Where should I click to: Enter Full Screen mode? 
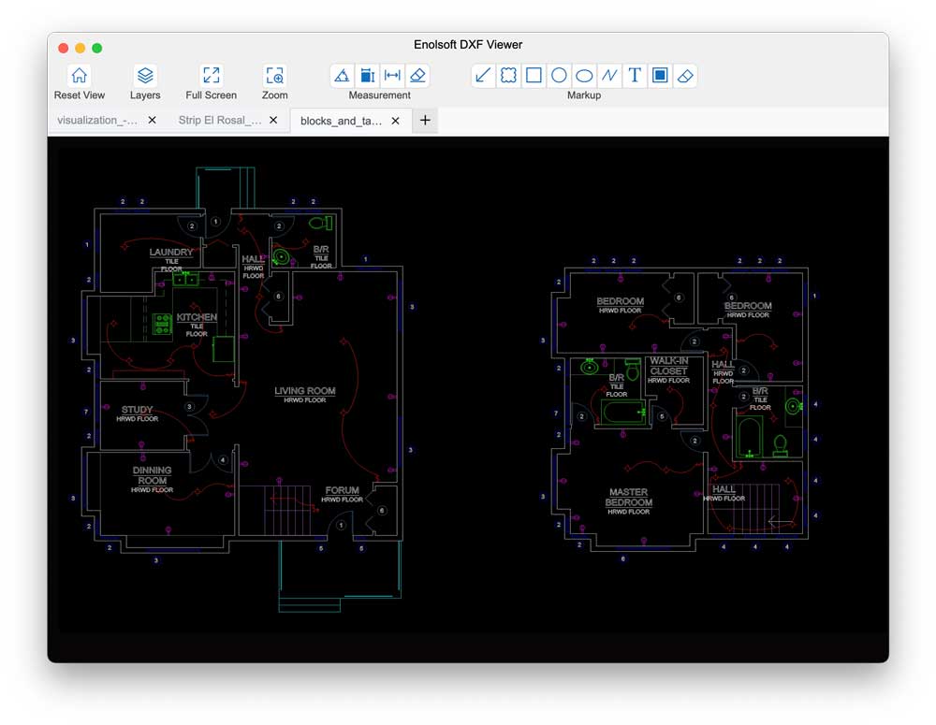[212, 76]
